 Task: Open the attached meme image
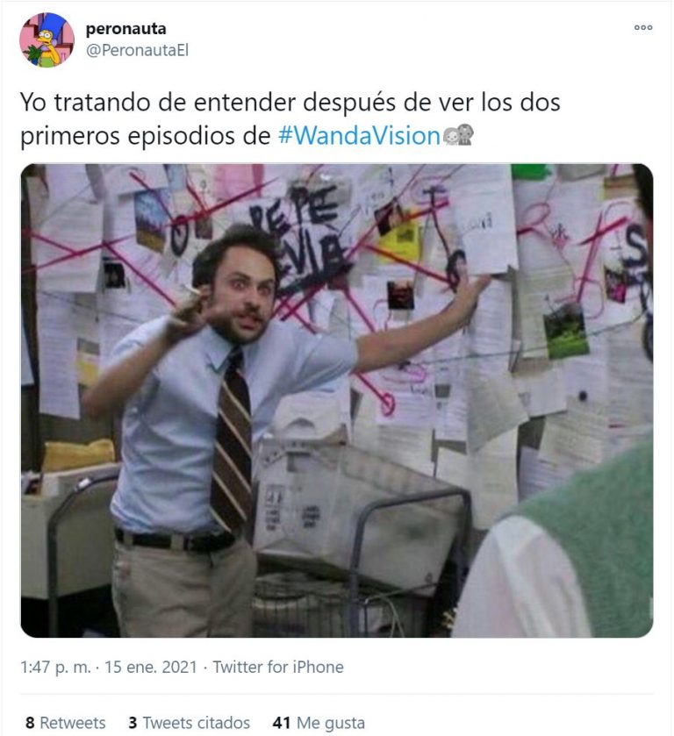tap(337, 400)
